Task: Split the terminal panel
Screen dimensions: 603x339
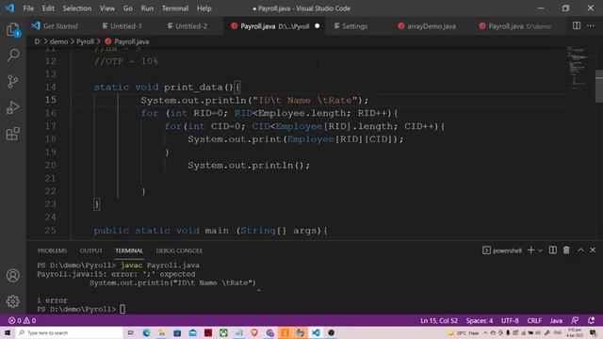Action: pos(553,250)
